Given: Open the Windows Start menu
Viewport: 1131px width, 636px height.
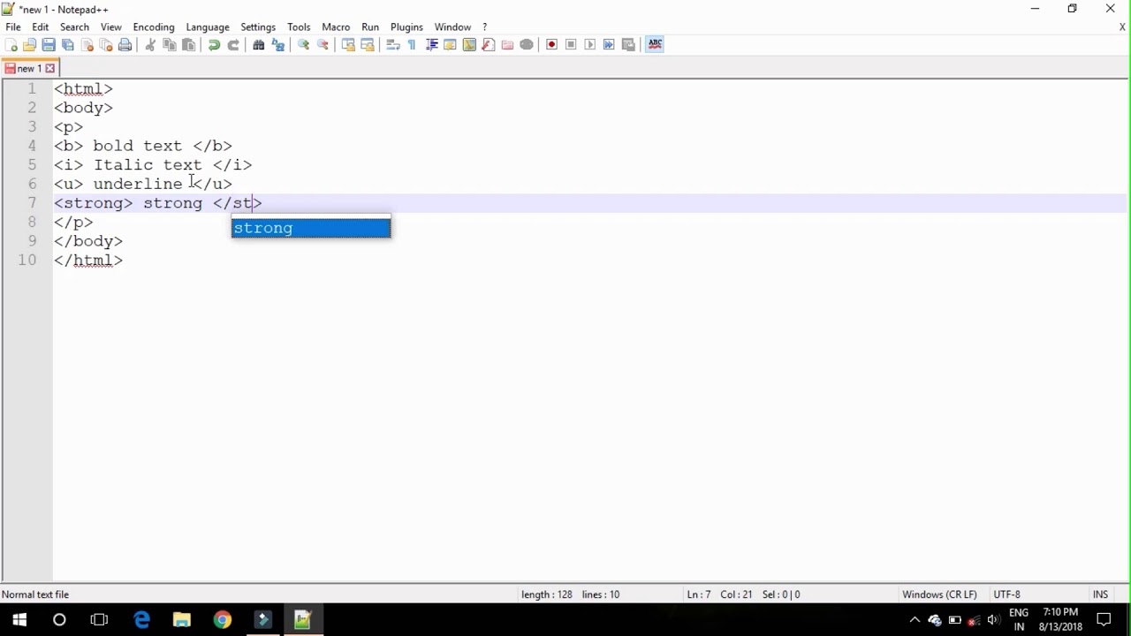Looking at the screenshot, I should coord(19,620).
